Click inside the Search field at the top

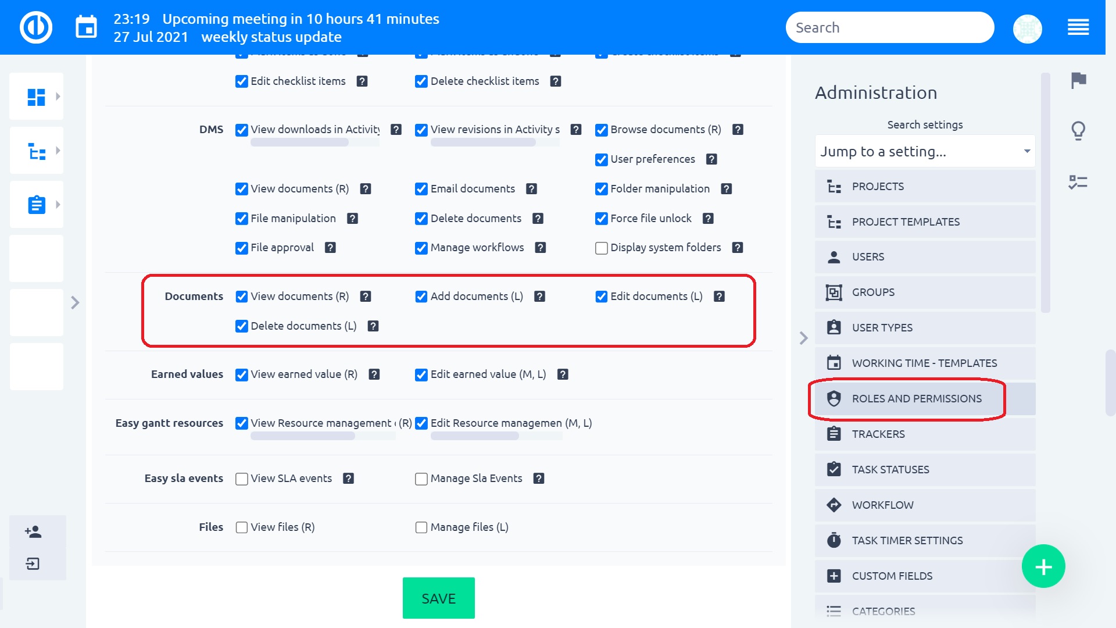click(889, 27)
